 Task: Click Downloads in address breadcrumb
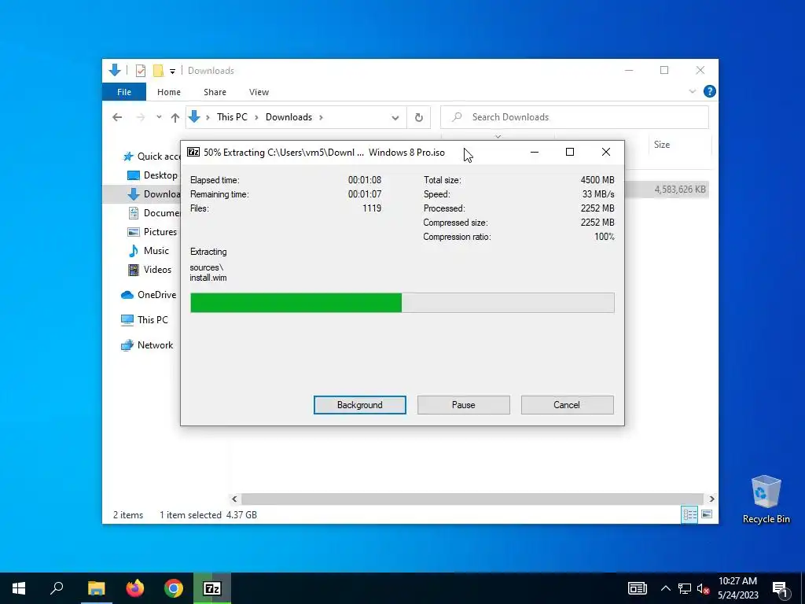289,117
